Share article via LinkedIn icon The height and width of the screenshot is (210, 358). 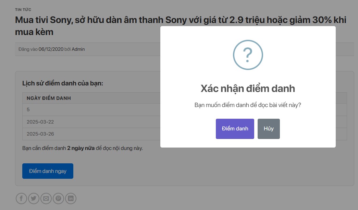coord(71,198)
